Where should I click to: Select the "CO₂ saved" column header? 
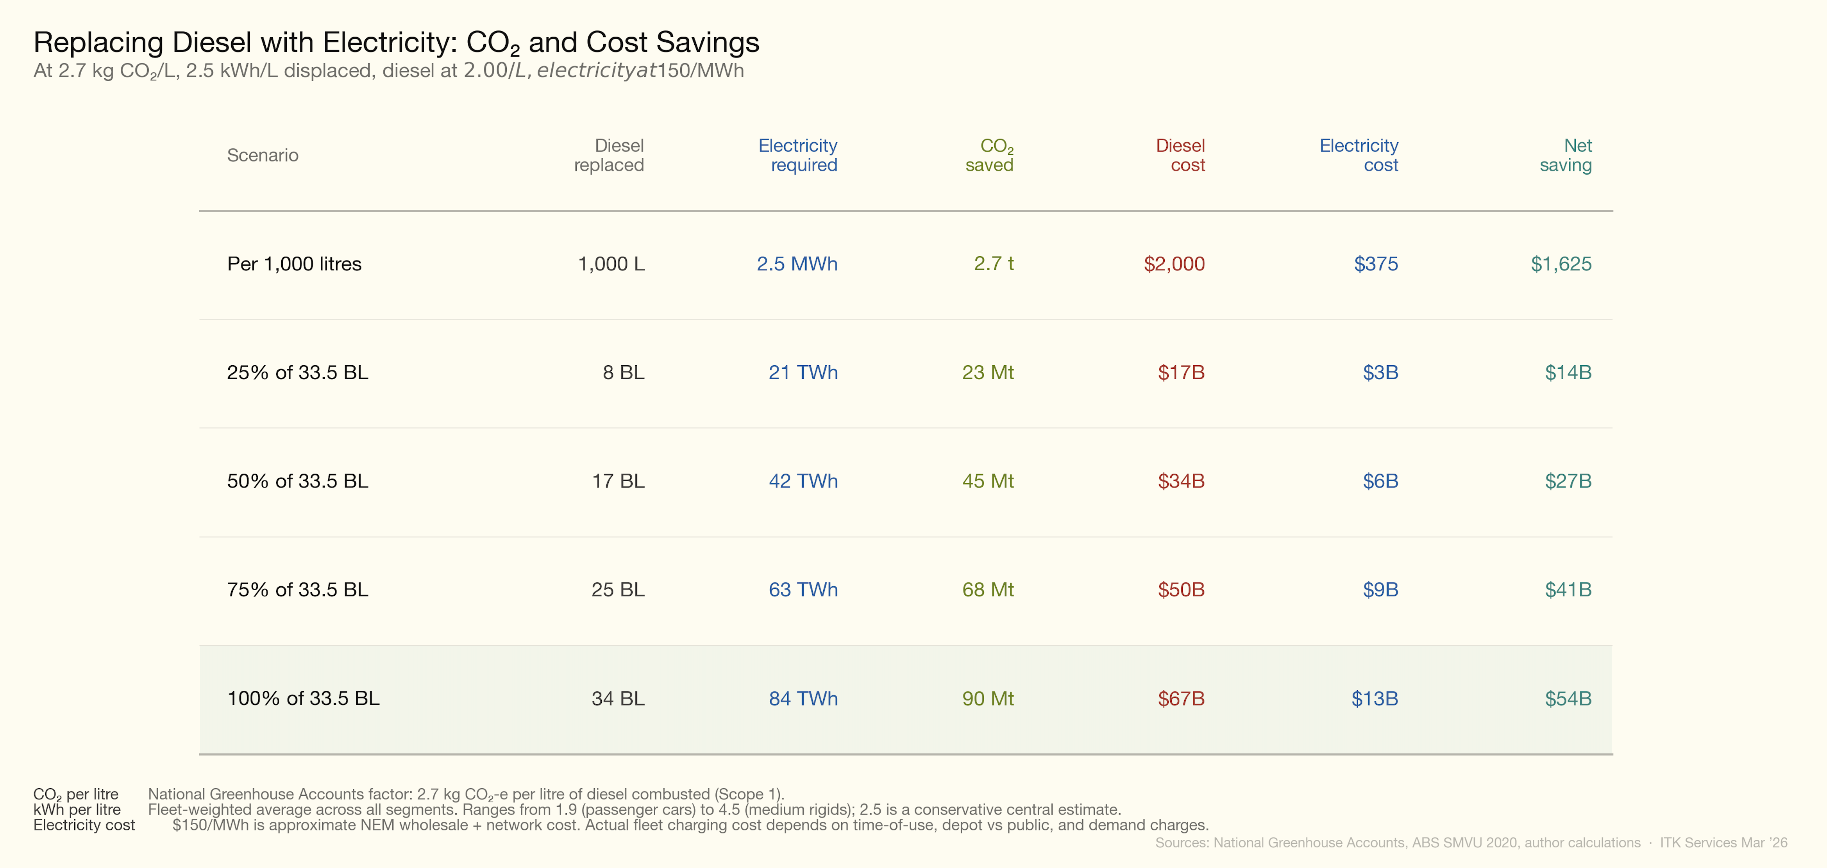989,155
